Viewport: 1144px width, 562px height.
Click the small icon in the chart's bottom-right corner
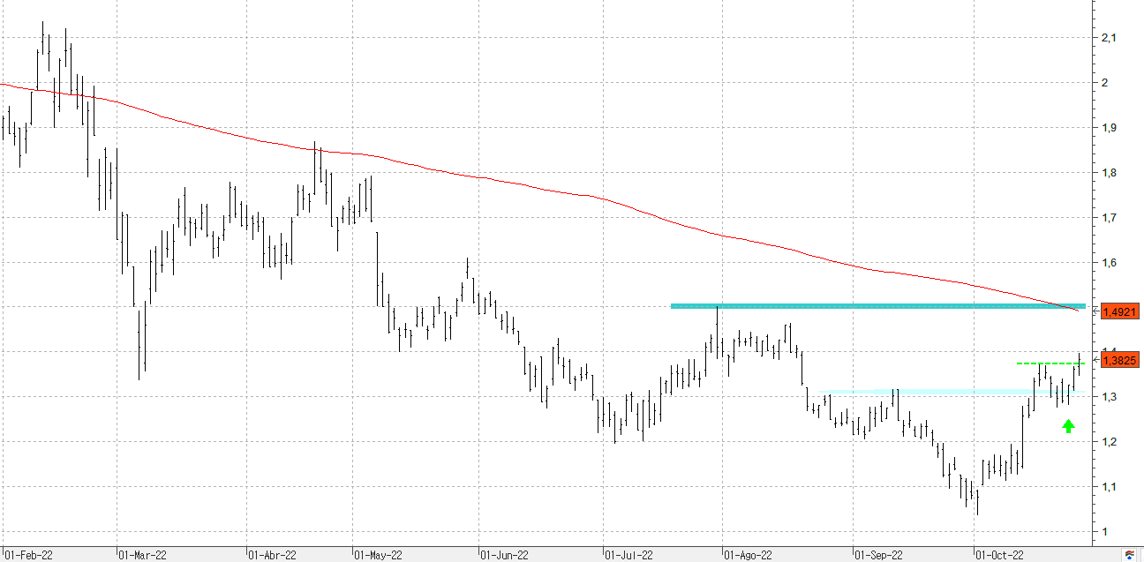[1128, 554]
